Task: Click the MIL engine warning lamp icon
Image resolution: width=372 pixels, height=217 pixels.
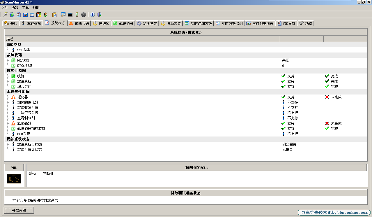Action: [14, 179]
